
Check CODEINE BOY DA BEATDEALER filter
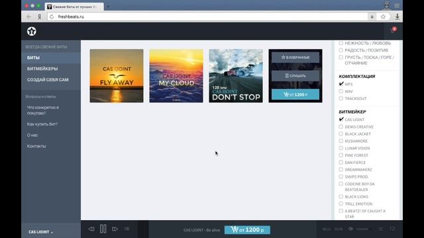(x=341, y=184)
